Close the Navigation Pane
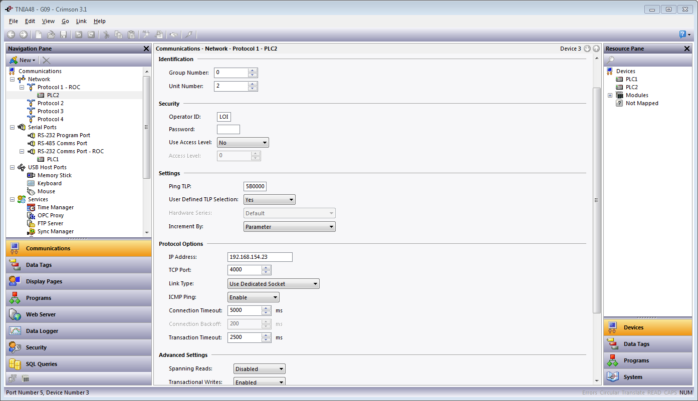This screenshot has width=698, height=401. (x=146, y=49)
